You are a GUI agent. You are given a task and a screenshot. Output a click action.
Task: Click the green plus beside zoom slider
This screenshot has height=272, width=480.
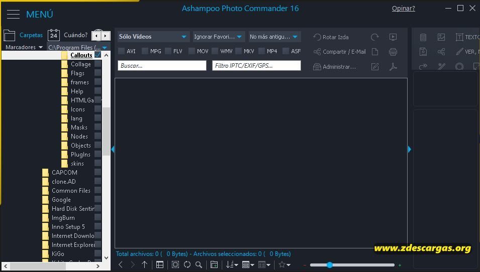400,265
